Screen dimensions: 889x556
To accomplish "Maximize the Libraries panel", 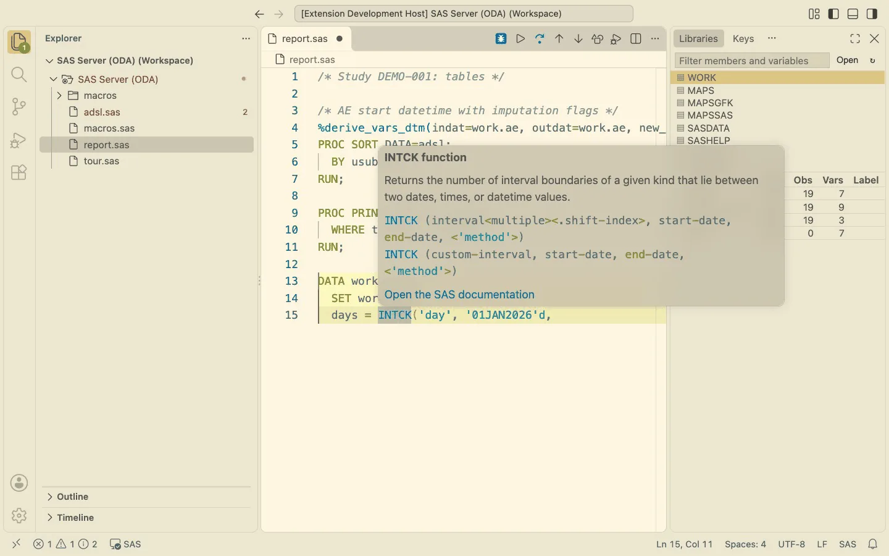I will point(855,38).
